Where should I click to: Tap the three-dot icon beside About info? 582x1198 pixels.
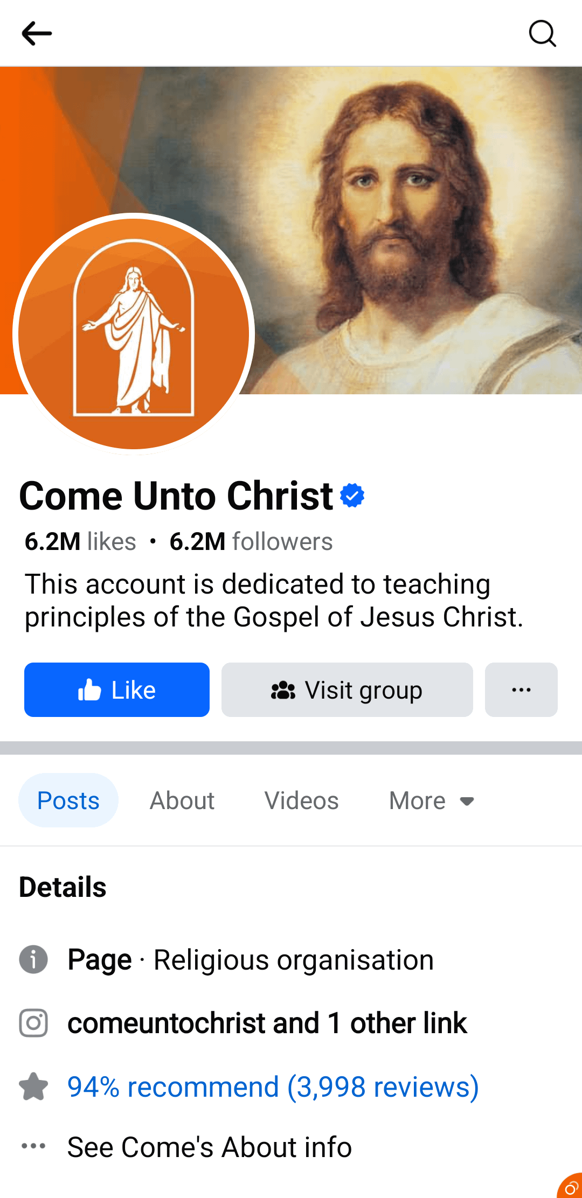tap(33, 1146)
